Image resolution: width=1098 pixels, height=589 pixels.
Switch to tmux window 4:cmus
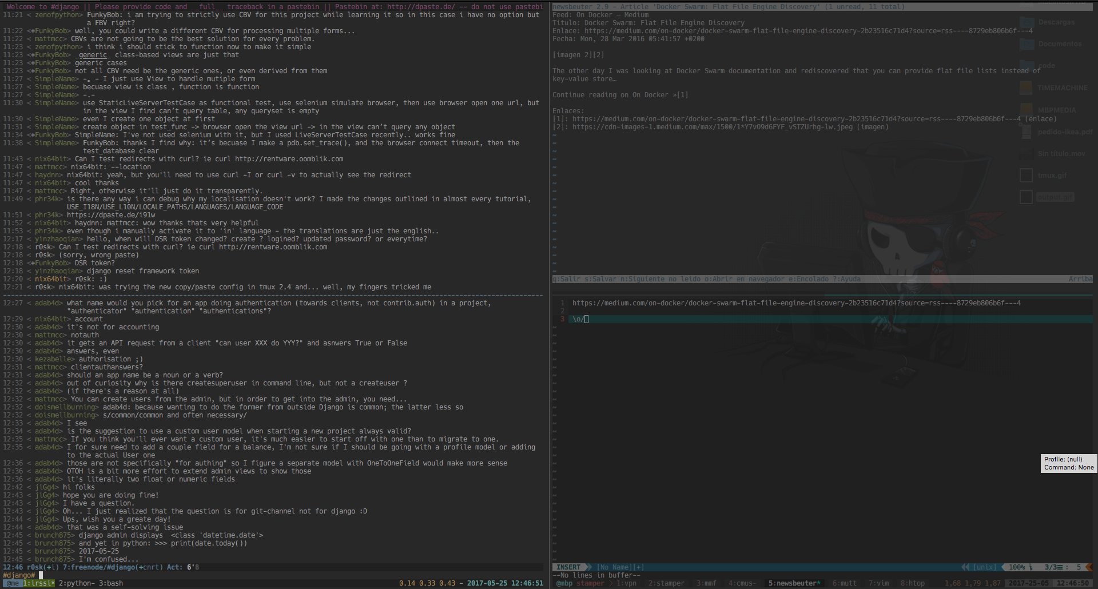(x=742, y=583)
